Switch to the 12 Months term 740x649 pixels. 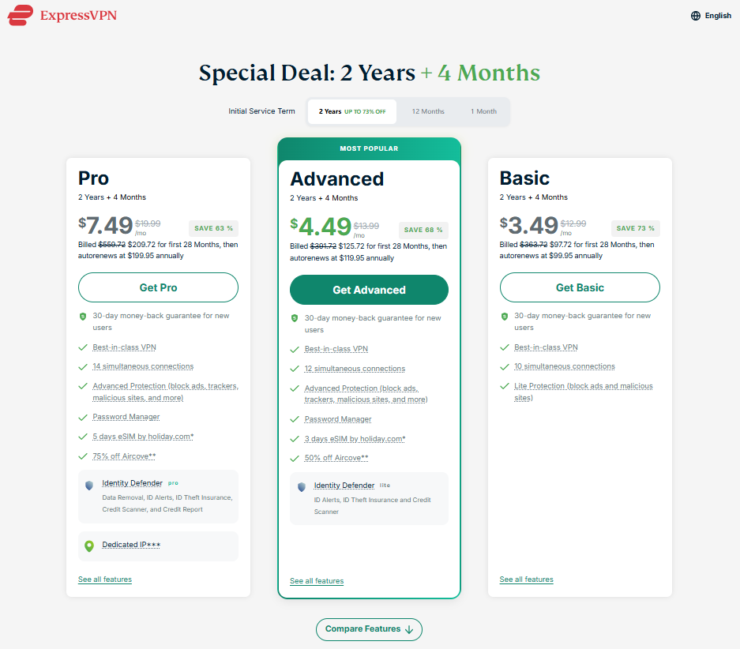pyautogui.click(x=428, y=111)
